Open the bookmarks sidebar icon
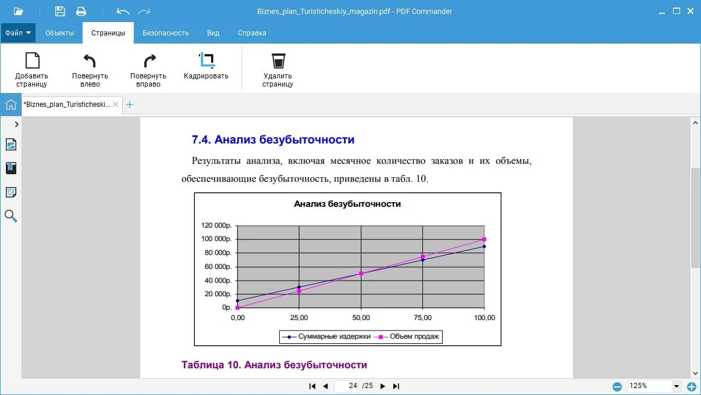 [11, 168]
